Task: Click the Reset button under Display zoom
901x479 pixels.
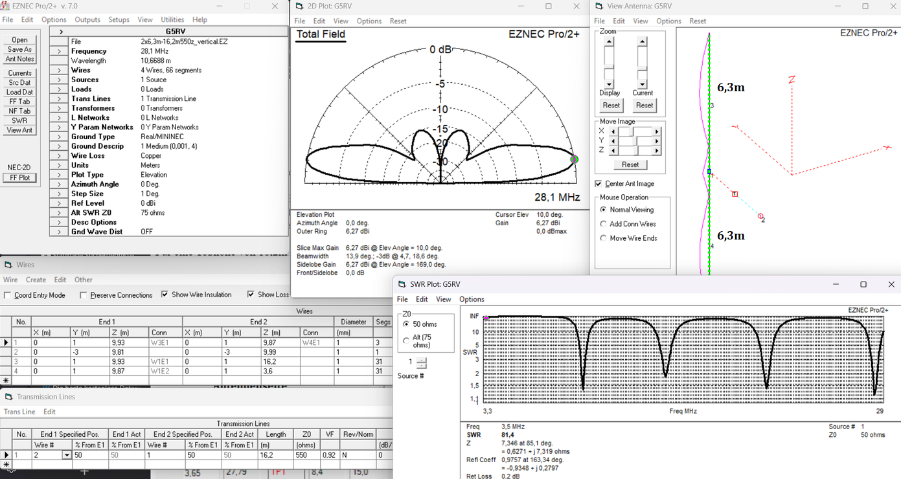Action: point(611,105)
